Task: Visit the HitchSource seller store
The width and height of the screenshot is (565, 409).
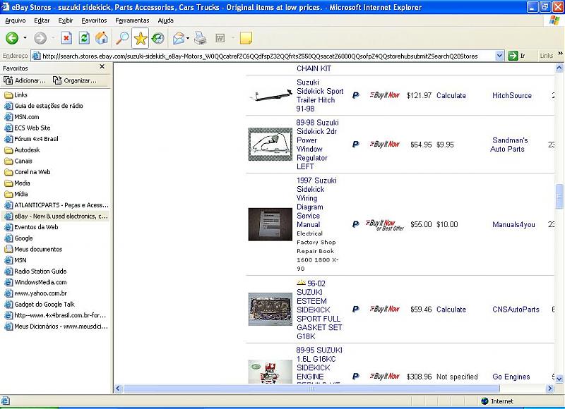Action: pyautogui.click(x=512, y=95)
